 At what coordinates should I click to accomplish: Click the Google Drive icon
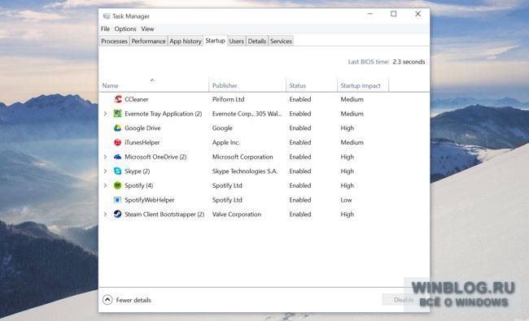coord(117,128)
